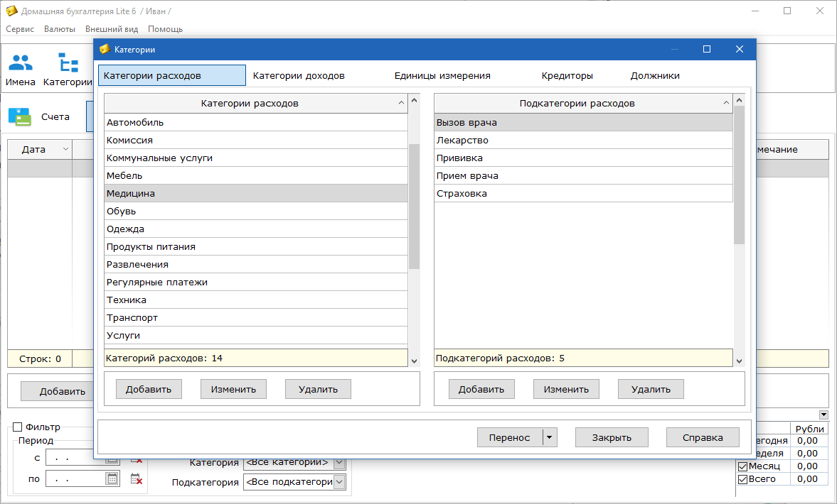Select the Автомобиль category row
The width and height of the screenshot is (837, 504).
256,122
